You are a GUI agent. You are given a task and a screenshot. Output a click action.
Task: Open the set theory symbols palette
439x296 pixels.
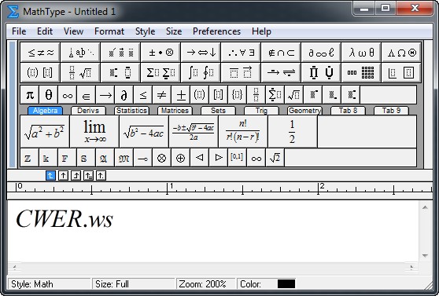tap(281, 53)
